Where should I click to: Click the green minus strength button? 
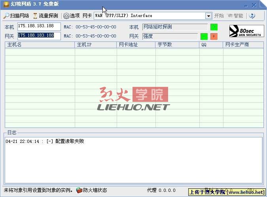tap(204, 36)
